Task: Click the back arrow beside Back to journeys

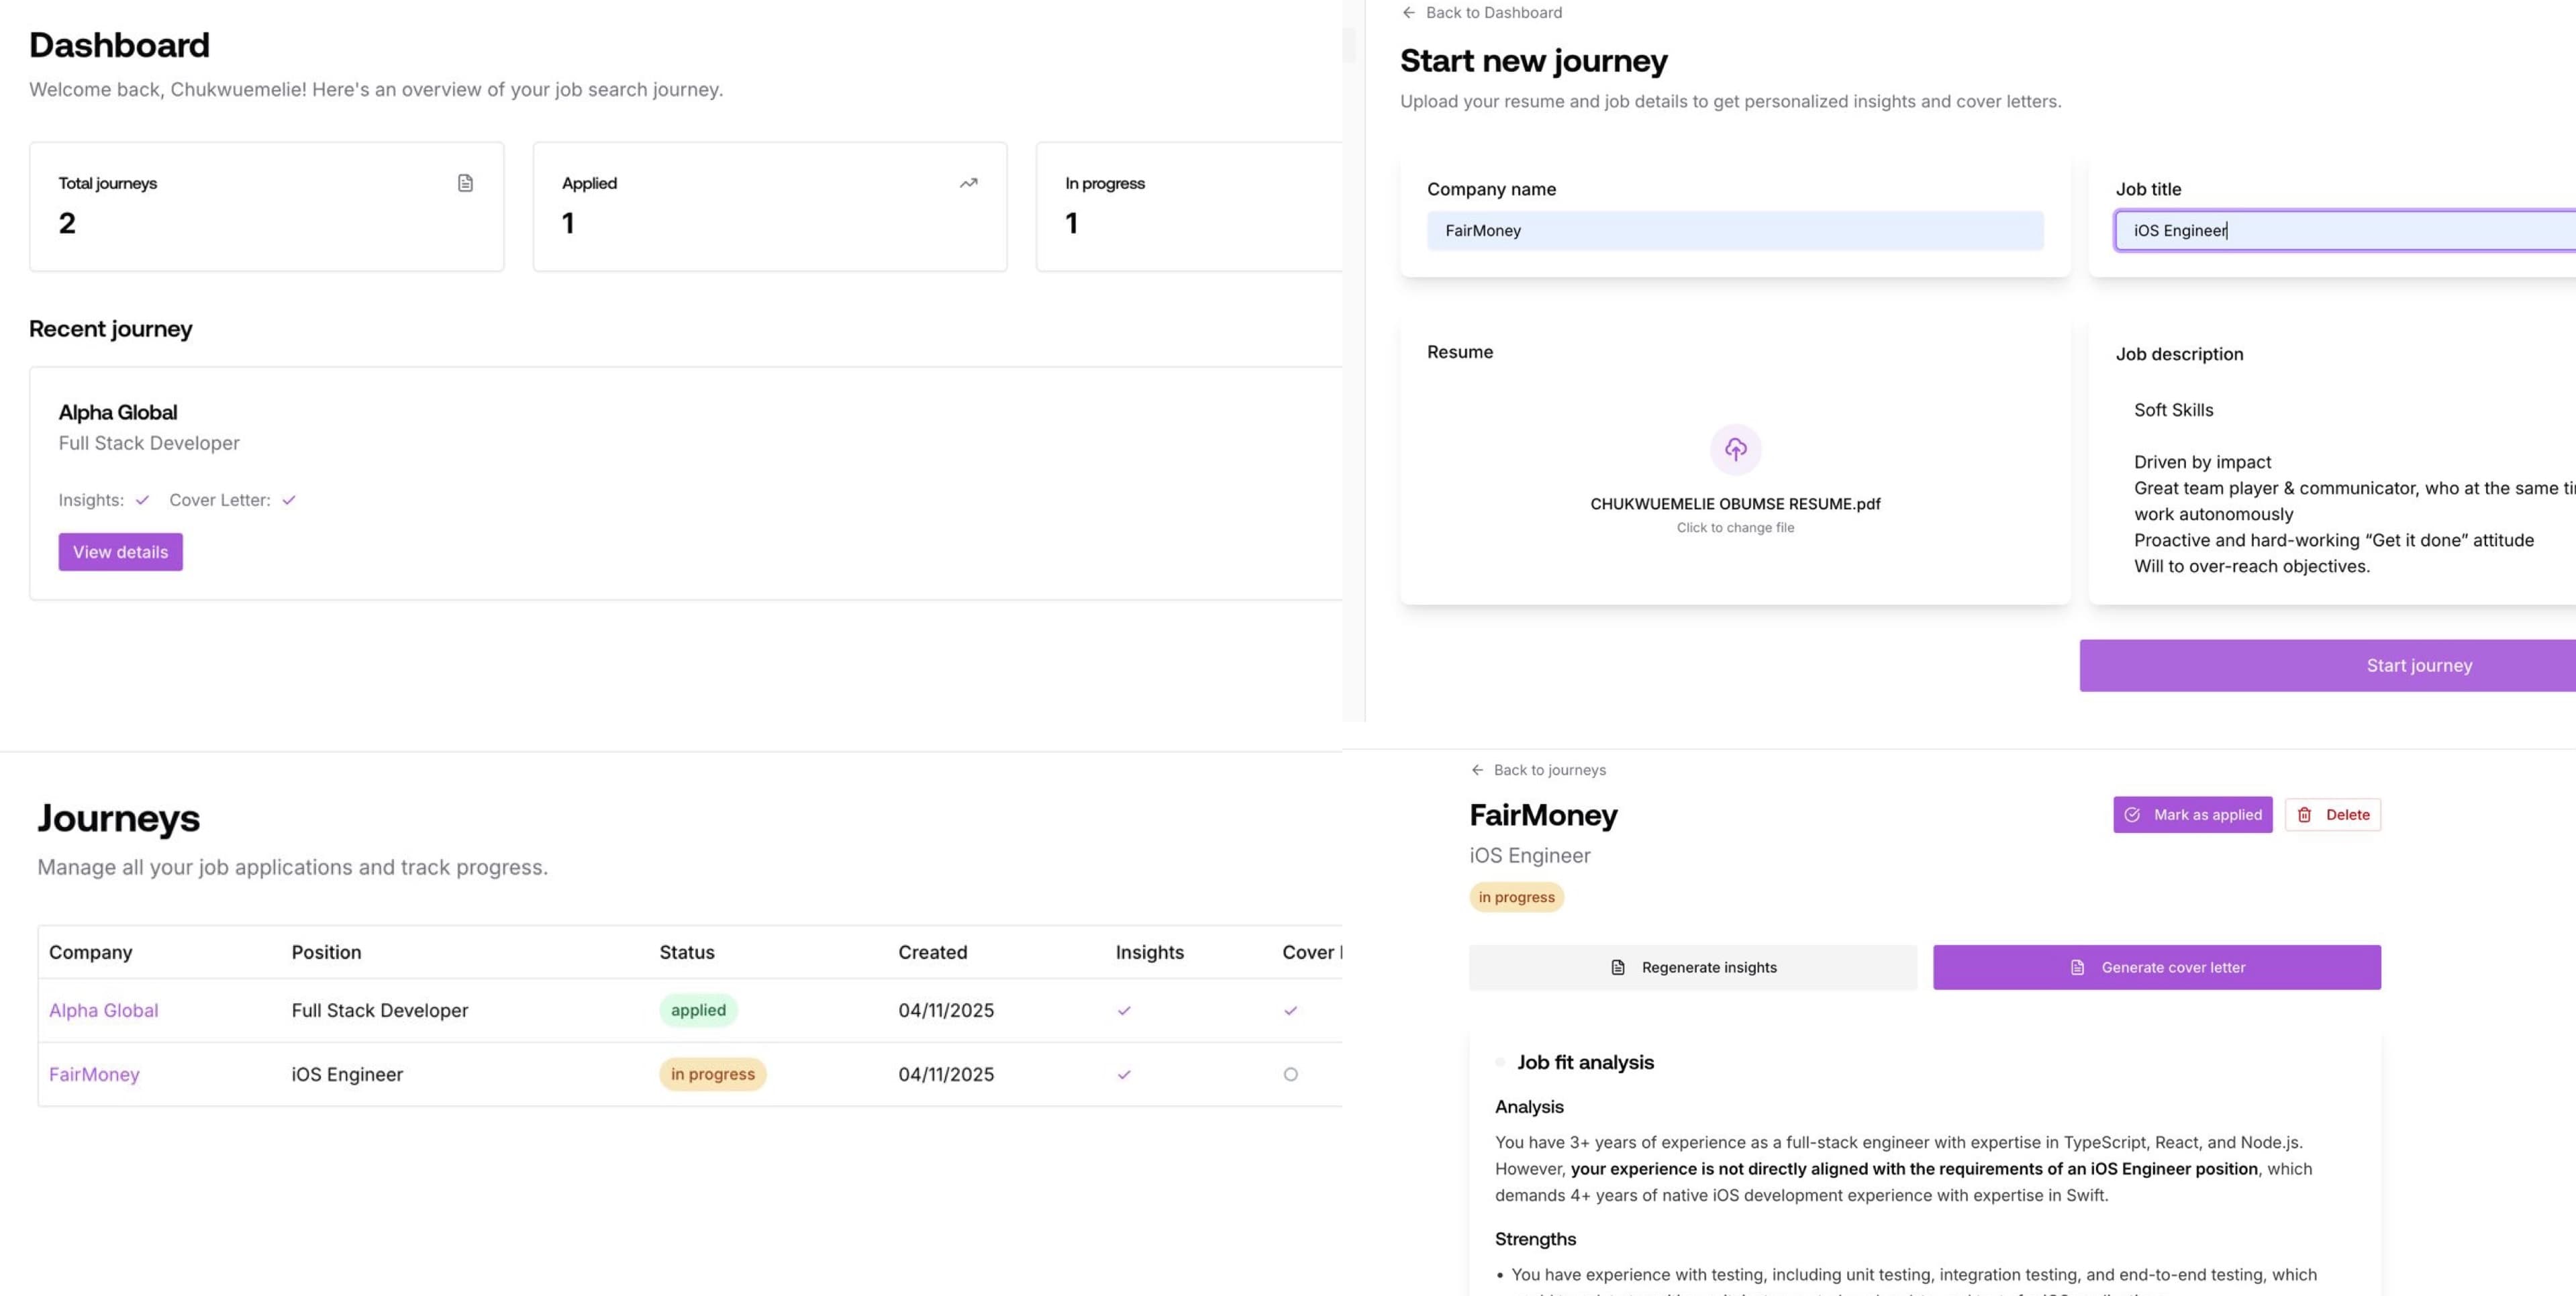Action: [1477, 770]
